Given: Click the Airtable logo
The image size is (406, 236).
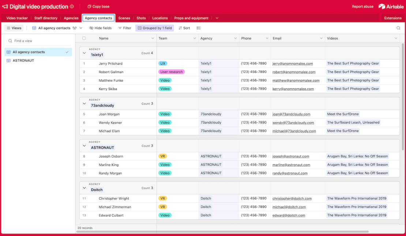Looking at the screenshot, I should (391, 7).
